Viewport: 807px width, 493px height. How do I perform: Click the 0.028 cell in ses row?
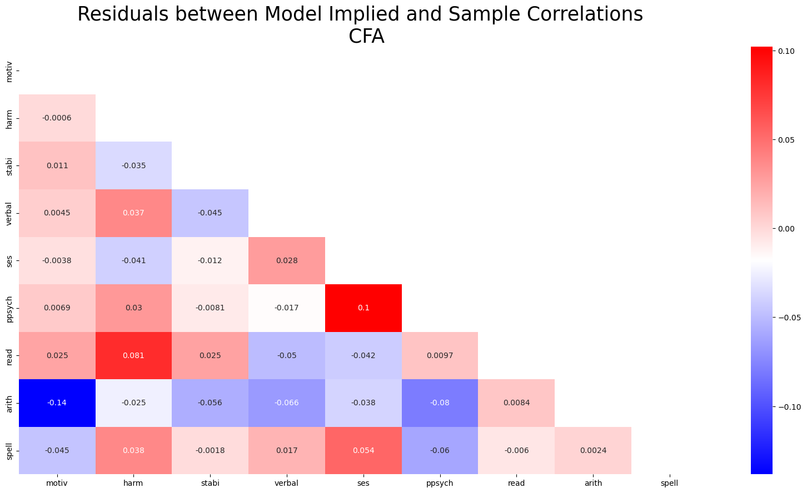(x=287, y=260)
